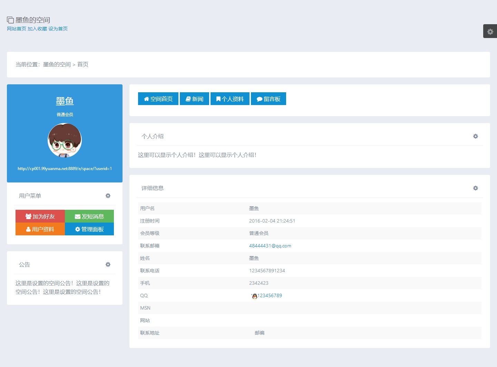Open the blue 管理面板 button
497x367 pixels.
(x=89, y=229)
